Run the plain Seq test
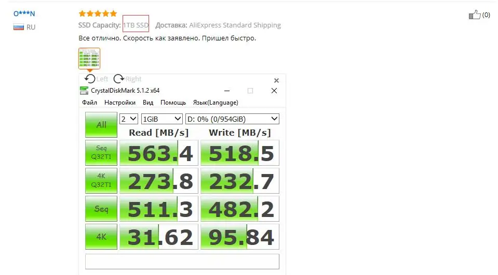This screenshot has height=275, width=498. pos(101,209)
